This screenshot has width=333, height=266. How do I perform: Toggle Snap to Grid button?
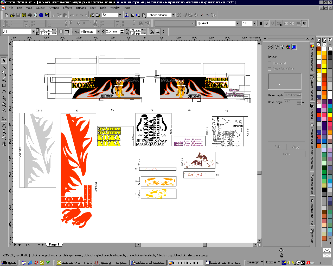point(126,15)
